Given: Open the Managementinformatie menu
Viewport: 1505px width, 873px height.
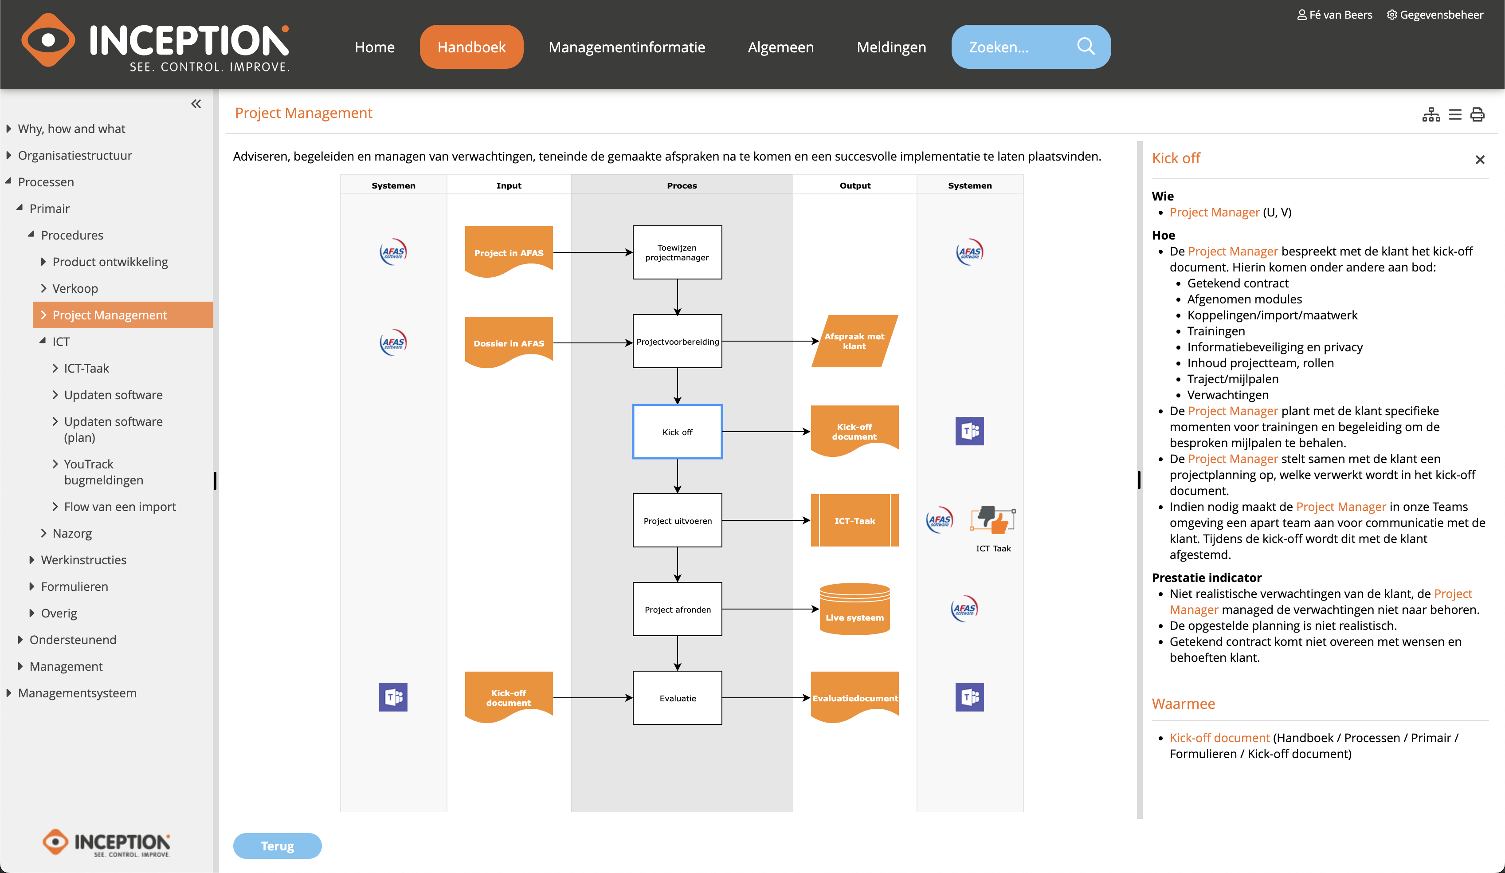Looking at the screenshot, I should click(627, 47).
